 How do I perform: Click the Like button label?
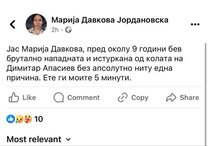click(29, 98)
